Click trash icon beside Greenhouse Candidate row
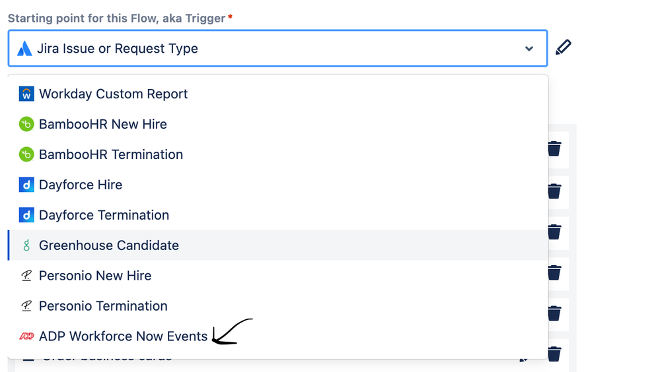The height and width of the screenshot is (372, 660). pyautogui.click(x=555, y=232)
